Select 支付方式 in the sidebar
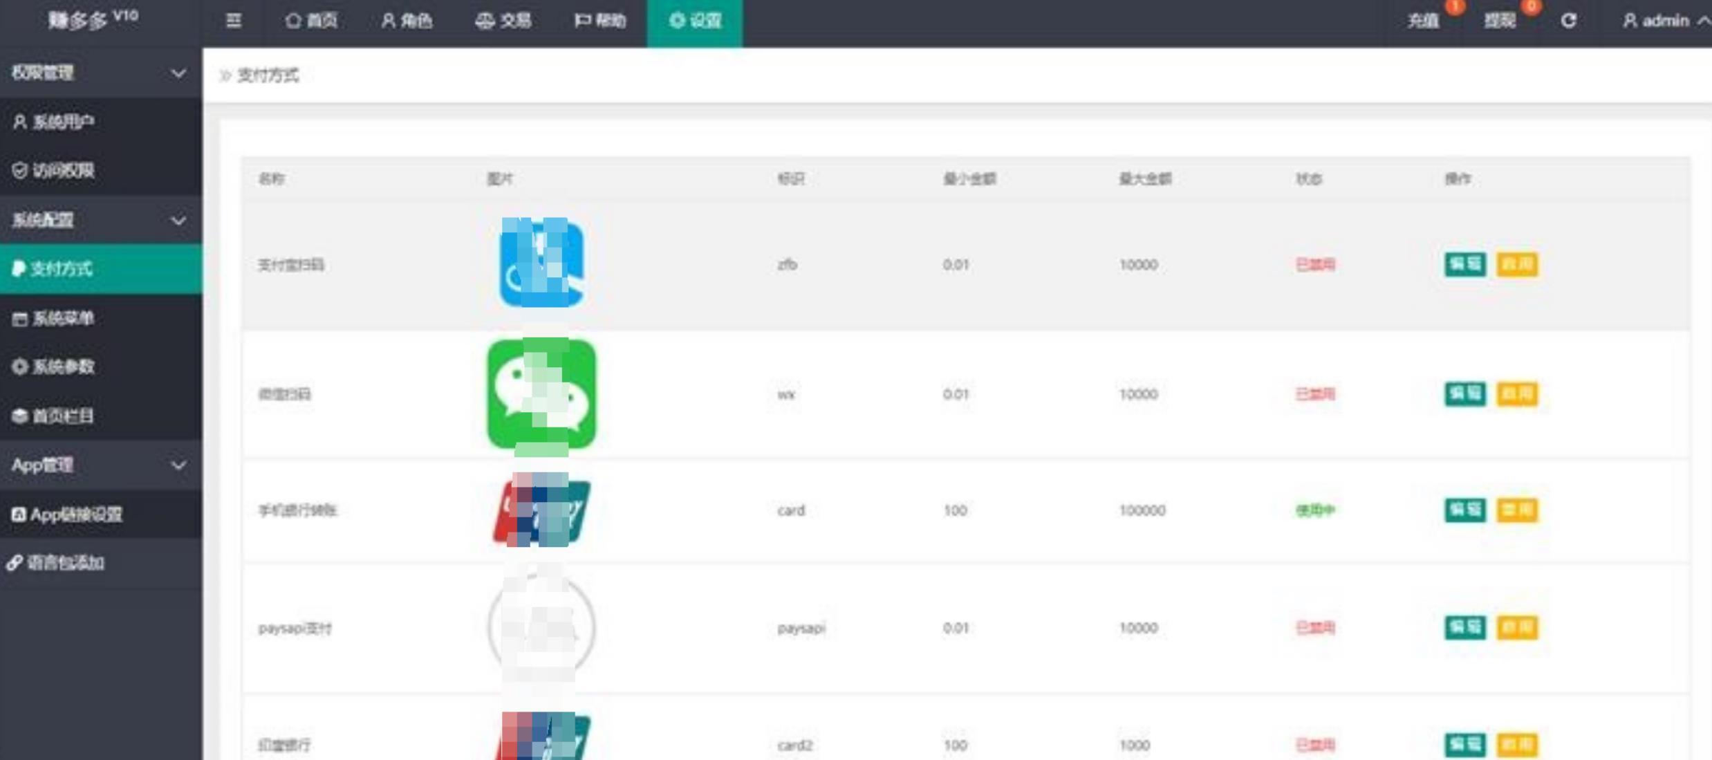 [x=101, y=268]
